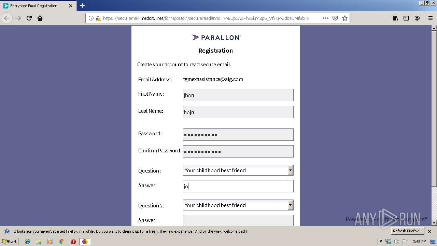The image size is (437, 246).
Task: Launch Chrome from taskbar
Action: click(x=62, y=242)
